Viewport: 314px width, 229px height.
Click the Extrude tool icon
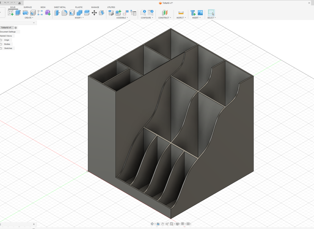pyautogui.click(x=18, y=13)
